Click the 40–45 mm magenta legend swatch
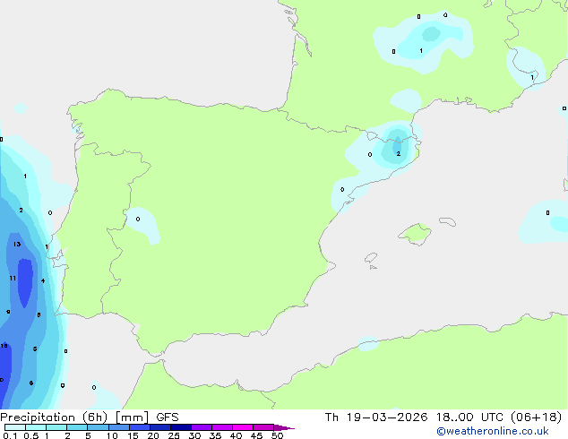Screen dimensions: 568x439 tap(243, 427)
